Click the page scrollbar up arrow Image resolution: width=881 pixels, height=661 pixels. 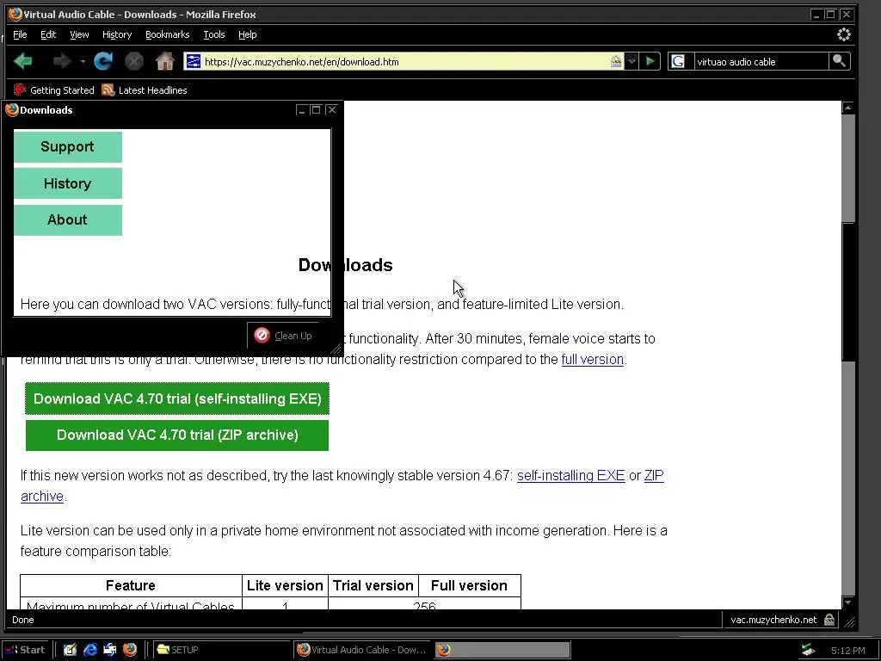tap(847, 108)
